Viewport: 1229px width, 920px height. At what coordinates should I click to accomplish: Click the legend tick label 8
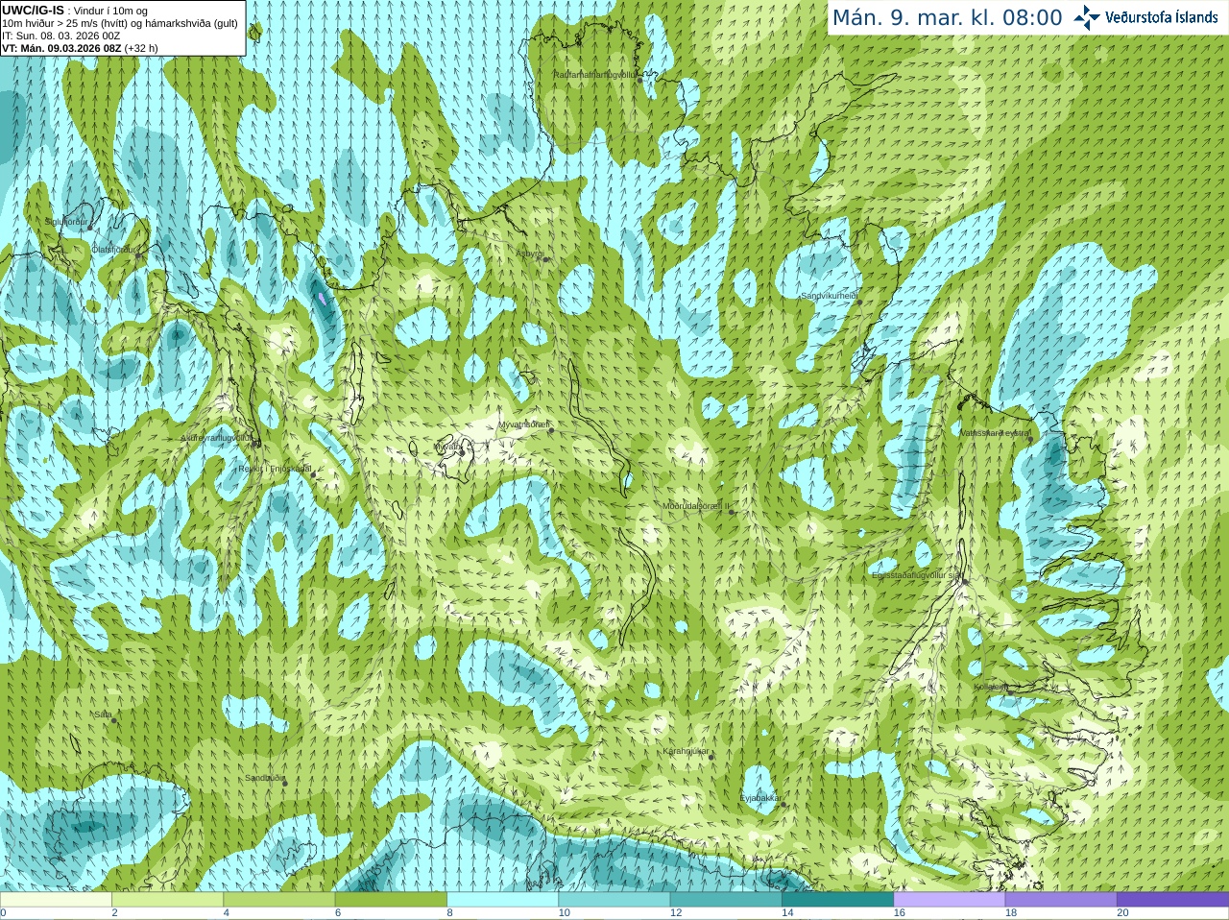coord(449,913)
